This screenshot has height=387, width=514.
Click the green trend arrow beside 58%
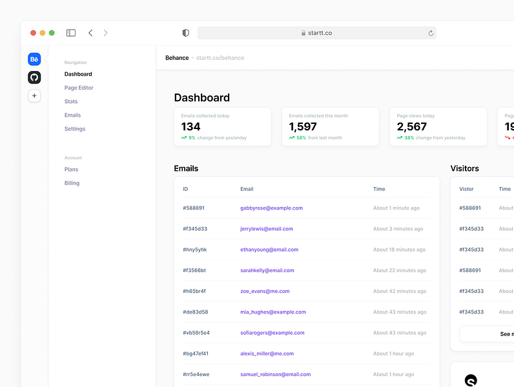pyautogui.click(x=292, y=138)
